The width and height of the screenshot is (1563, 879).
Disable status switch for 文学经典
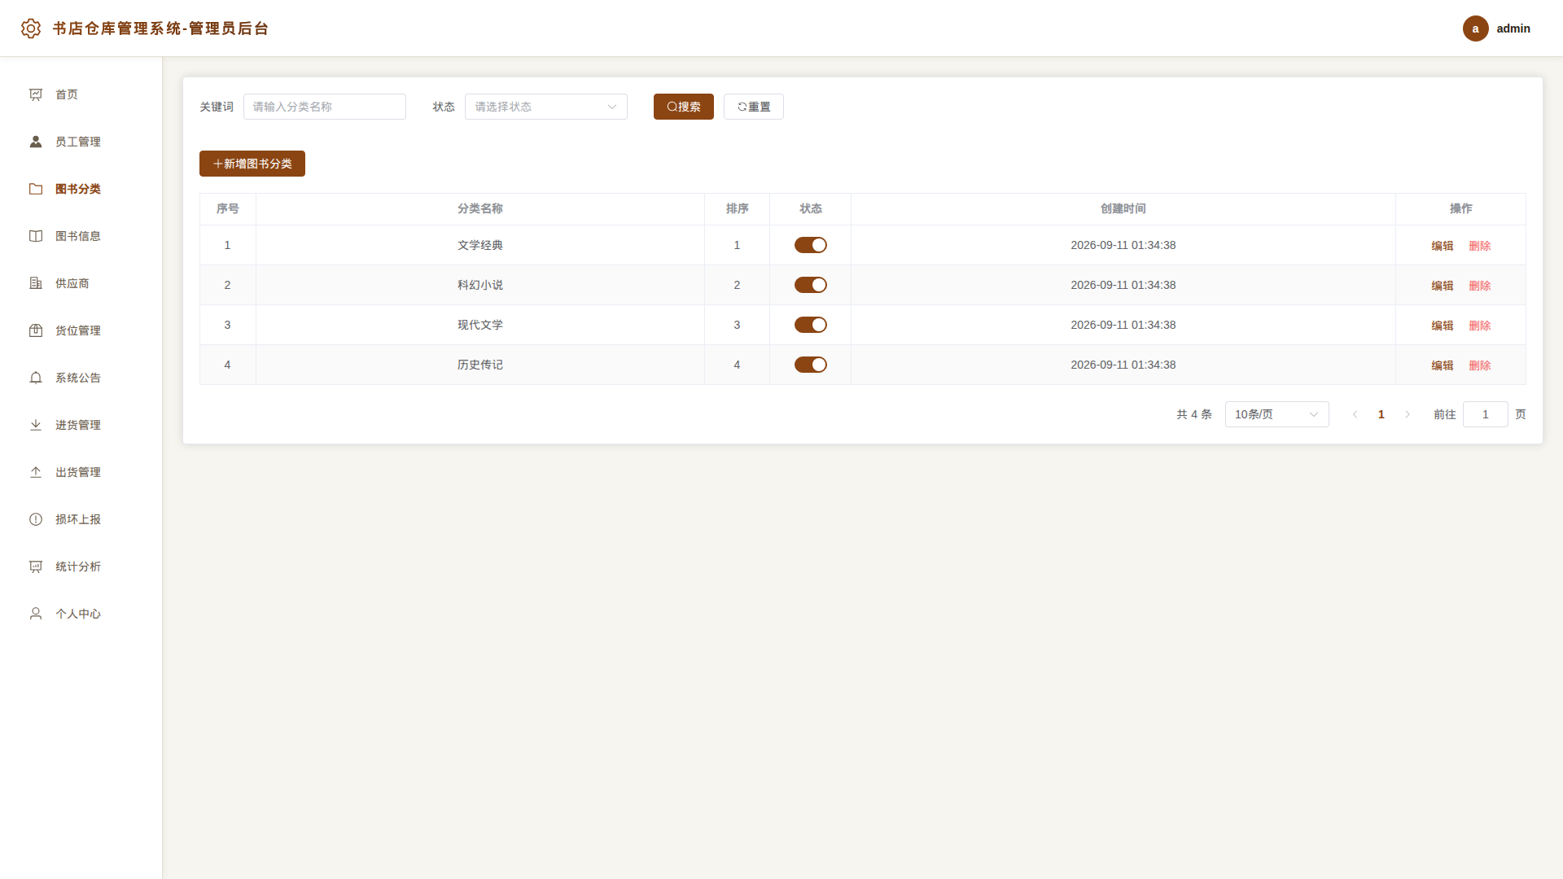[811, 245]
